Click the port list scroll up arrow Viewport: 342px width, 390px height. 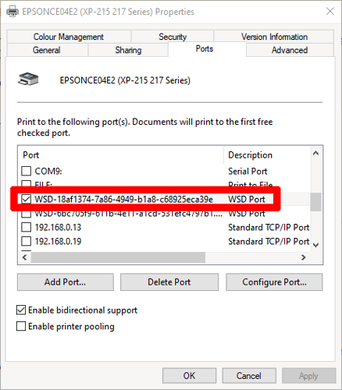(x=315, y=153)
